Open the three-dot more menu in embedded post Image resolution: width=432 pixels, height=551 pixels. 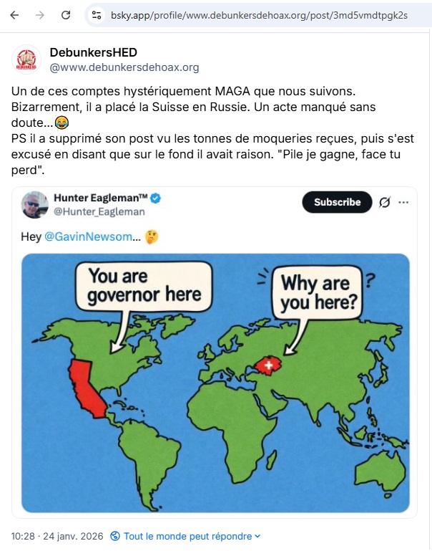pyautogui.click(x=403, y=203)
